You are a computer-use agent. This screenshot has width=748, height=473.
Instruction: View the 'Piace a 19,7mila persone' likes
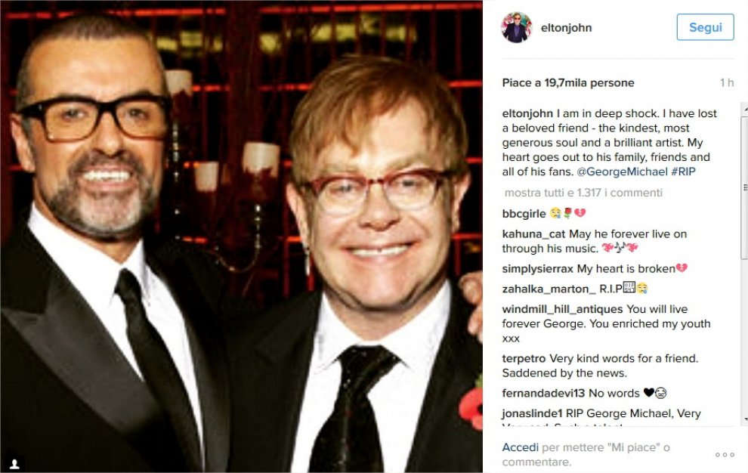568,83
